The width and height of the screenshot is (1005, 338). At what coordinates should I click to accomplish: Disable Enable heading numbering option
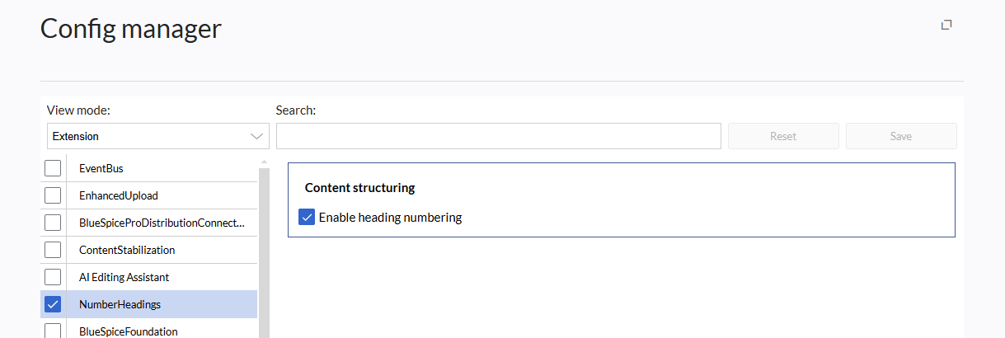(307, 218)
